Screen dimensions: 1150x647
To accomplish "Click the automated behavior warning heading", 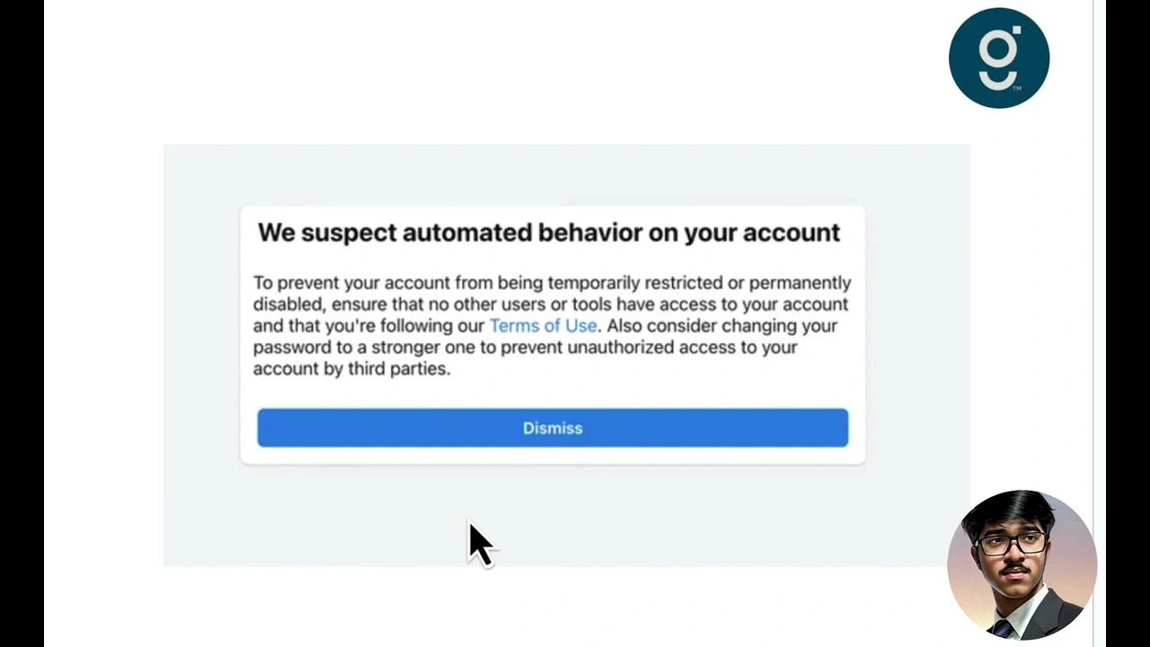I will pos(549,233).
